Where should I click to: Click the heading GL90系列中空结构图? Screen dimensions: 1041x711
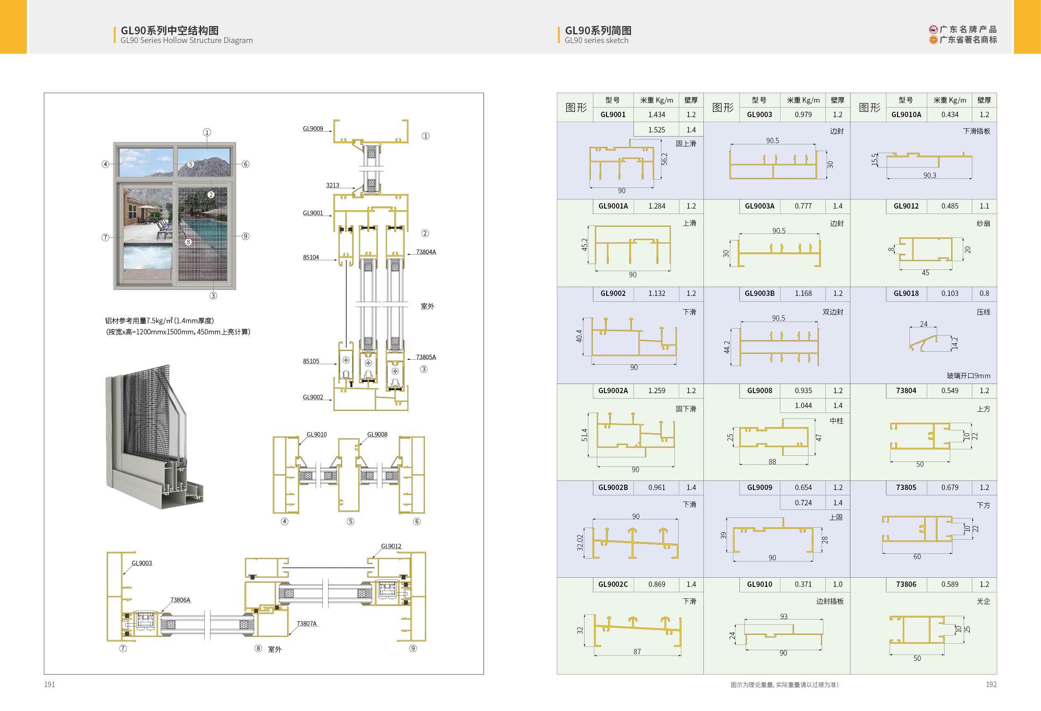(170, 30)
